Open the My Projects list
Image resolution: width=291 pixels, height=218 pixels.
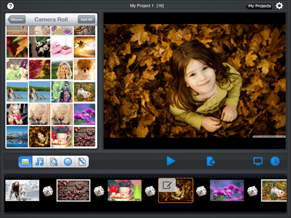pos(258,6)
